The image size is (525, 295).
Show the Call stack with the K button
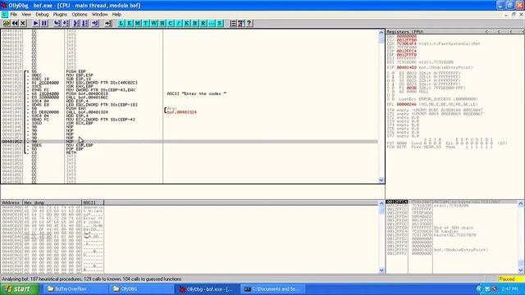[187, 23]
